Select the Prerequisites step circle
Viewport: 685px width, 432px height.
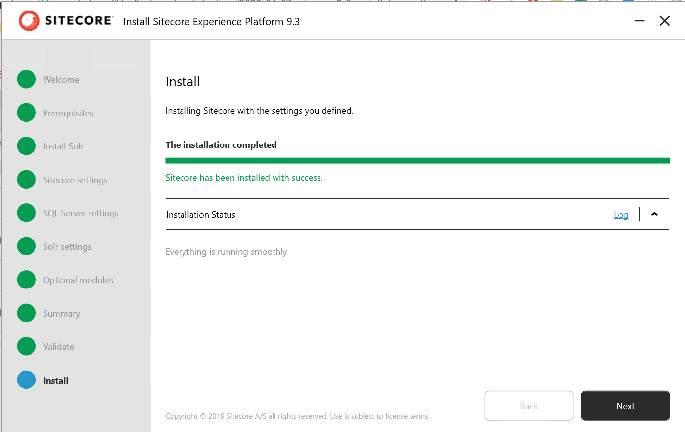coord(26,113)
